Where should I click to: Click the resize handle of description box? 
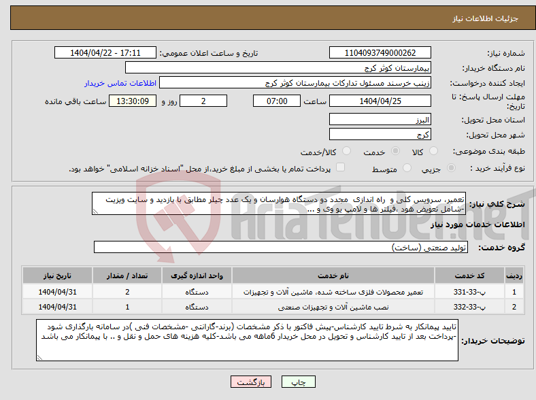[x=95, y=212]
